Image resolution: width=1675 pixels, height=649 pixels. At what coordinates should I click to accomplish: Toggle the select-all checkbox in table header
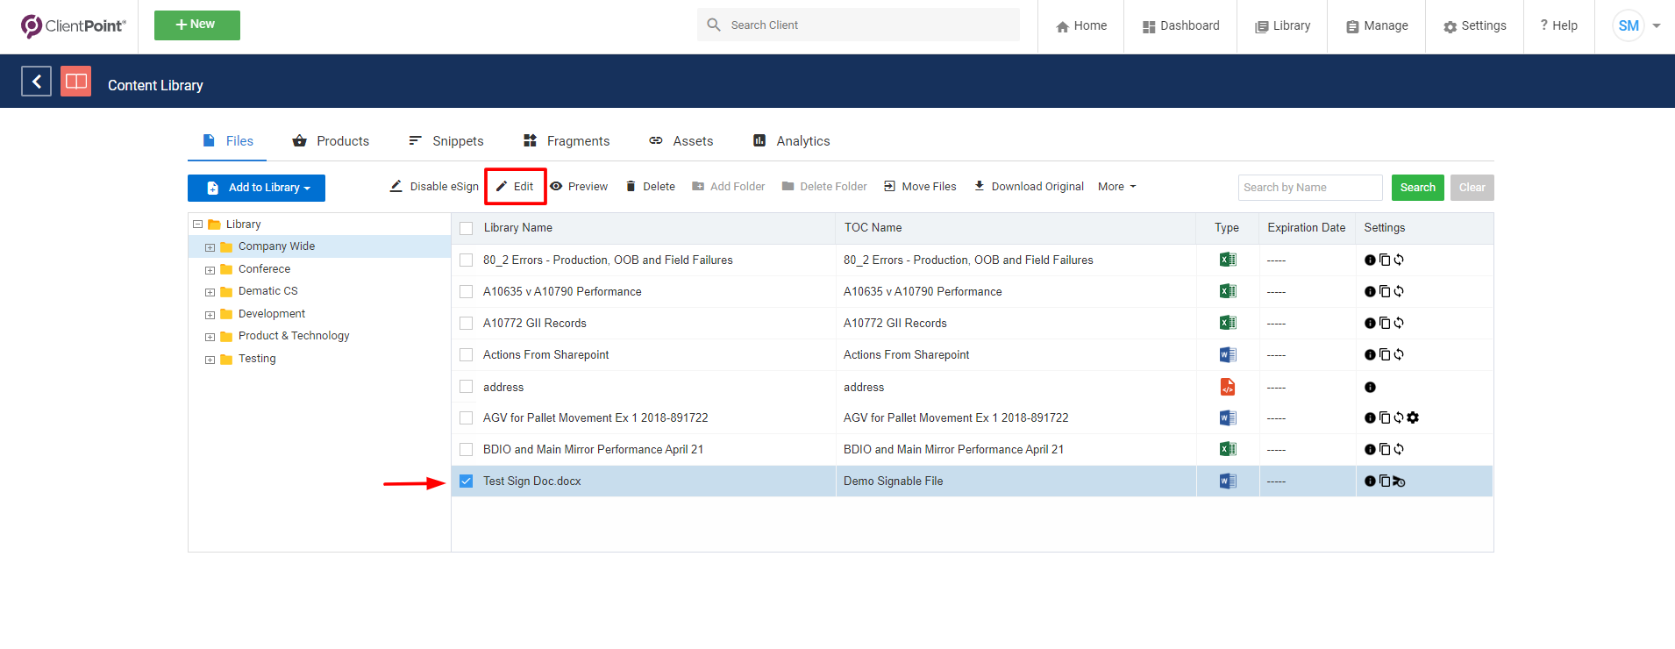(467, 228)
